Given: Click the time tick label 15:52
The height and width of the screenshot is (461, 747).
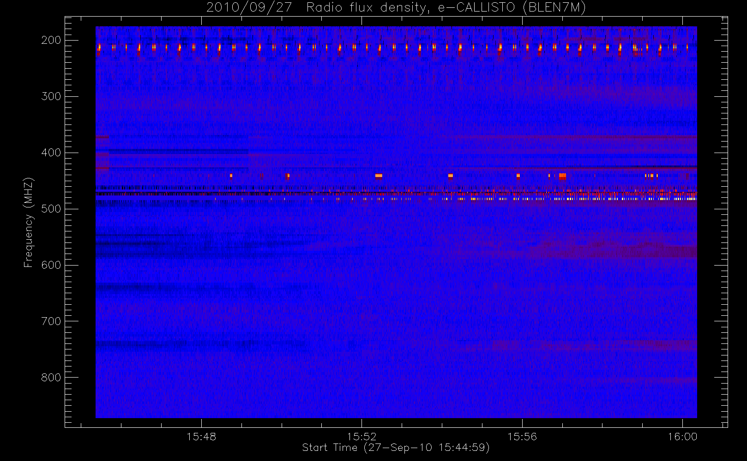Looking at the screenshot, I should [362, 437].
